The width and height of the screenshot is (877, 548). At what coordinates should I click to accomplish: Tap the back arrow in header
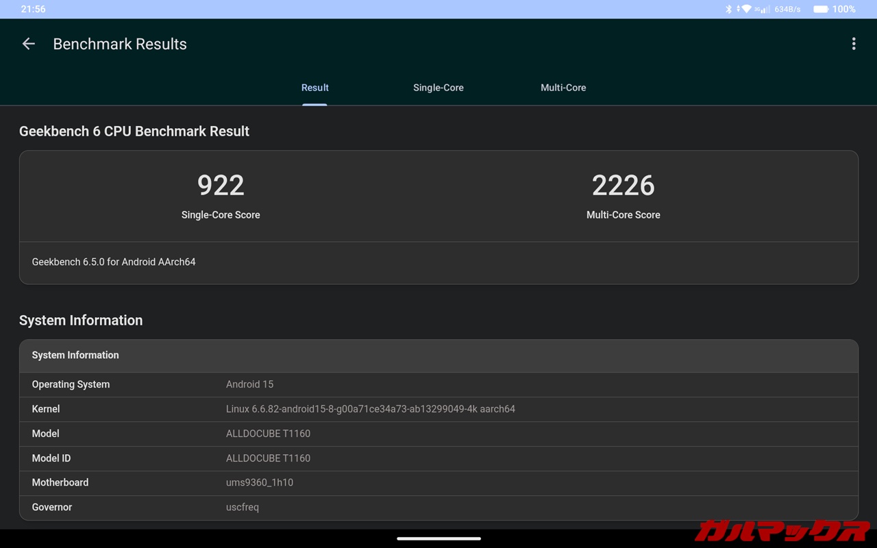click(x=28, y=44)
